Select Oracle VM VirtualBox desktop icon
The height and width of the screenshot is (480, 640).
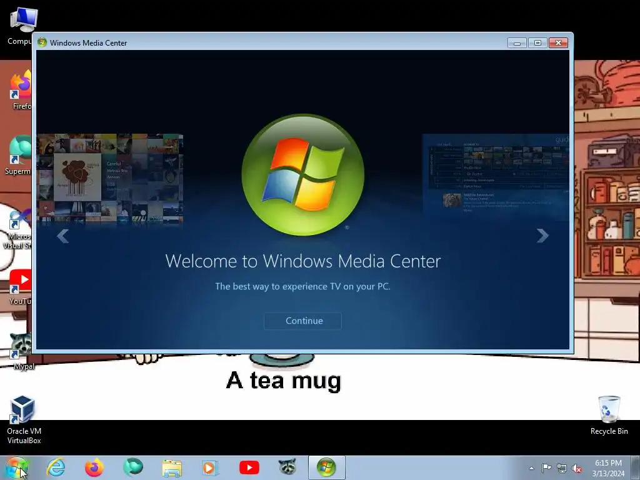pos(24,419)
